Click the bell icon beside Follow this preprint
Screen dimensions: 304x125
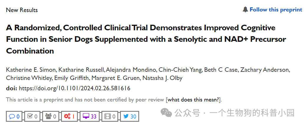point(245,9)
